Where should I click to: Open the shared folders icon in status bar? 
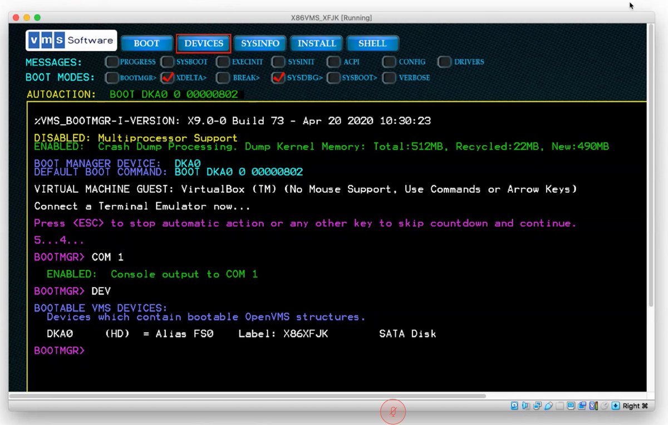(559, 406)
